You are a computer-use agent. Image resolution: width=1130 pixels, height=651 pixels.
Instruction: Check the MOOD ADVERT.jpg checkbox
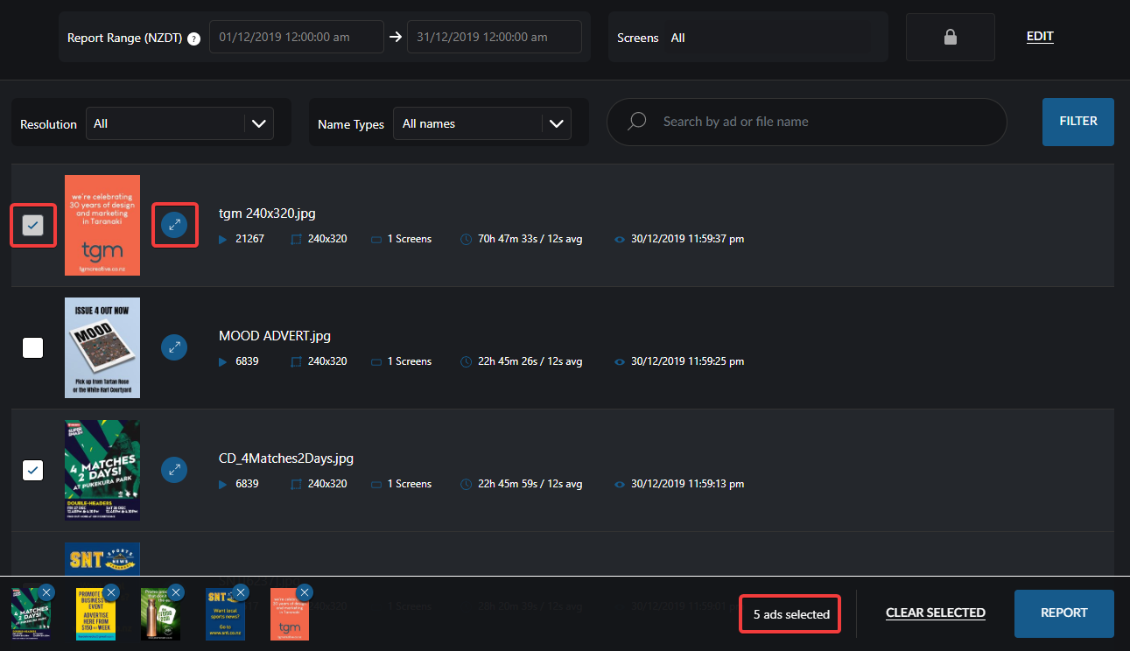[32, 347]
